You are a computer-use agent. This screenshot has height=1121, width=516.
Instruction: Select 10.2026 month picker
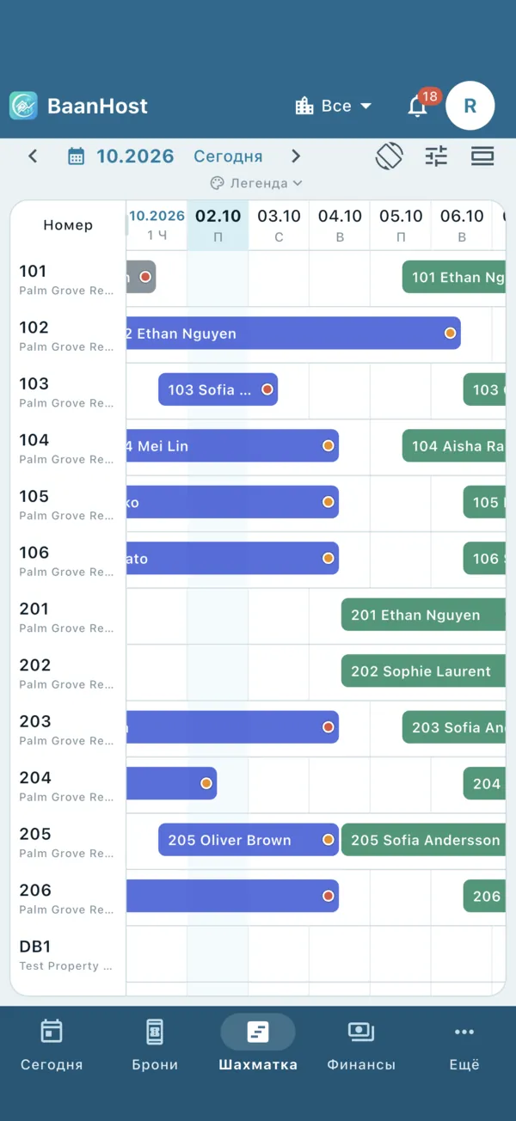135,156
